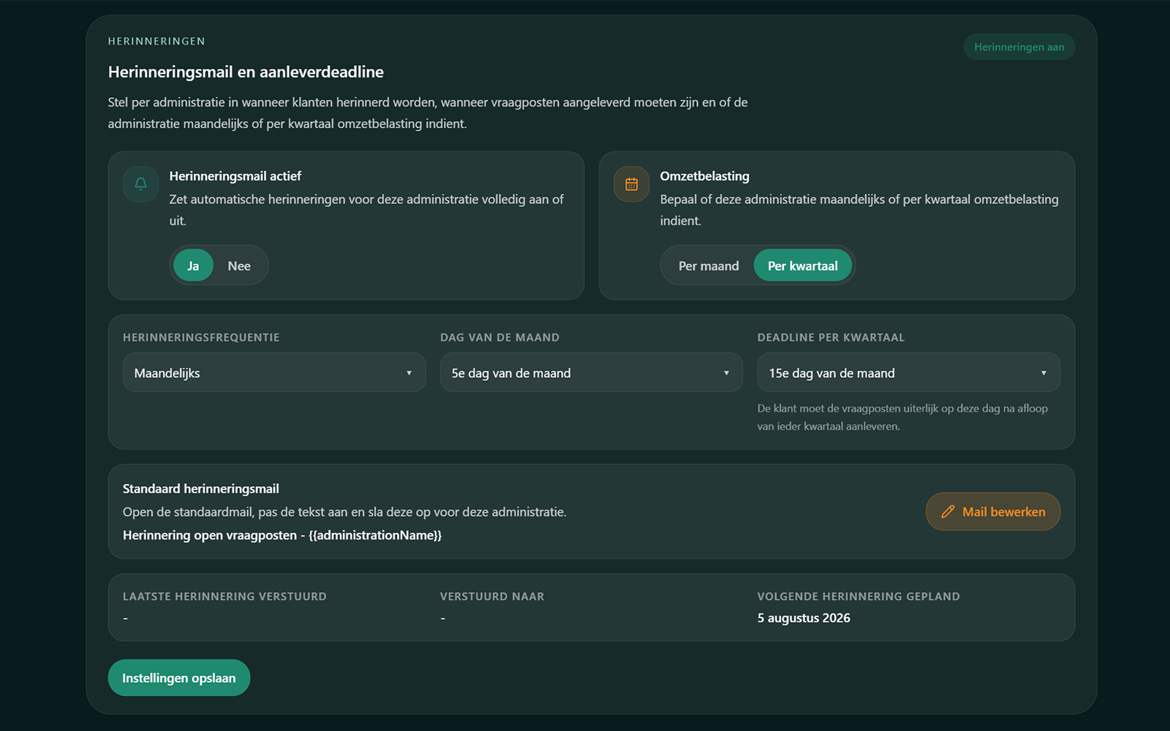Image resolution: width=1170 pixels, height=731 pixels.
Task: Choose Per kwartaal for Omzetbelasting
Action: (x=803, y=265)
